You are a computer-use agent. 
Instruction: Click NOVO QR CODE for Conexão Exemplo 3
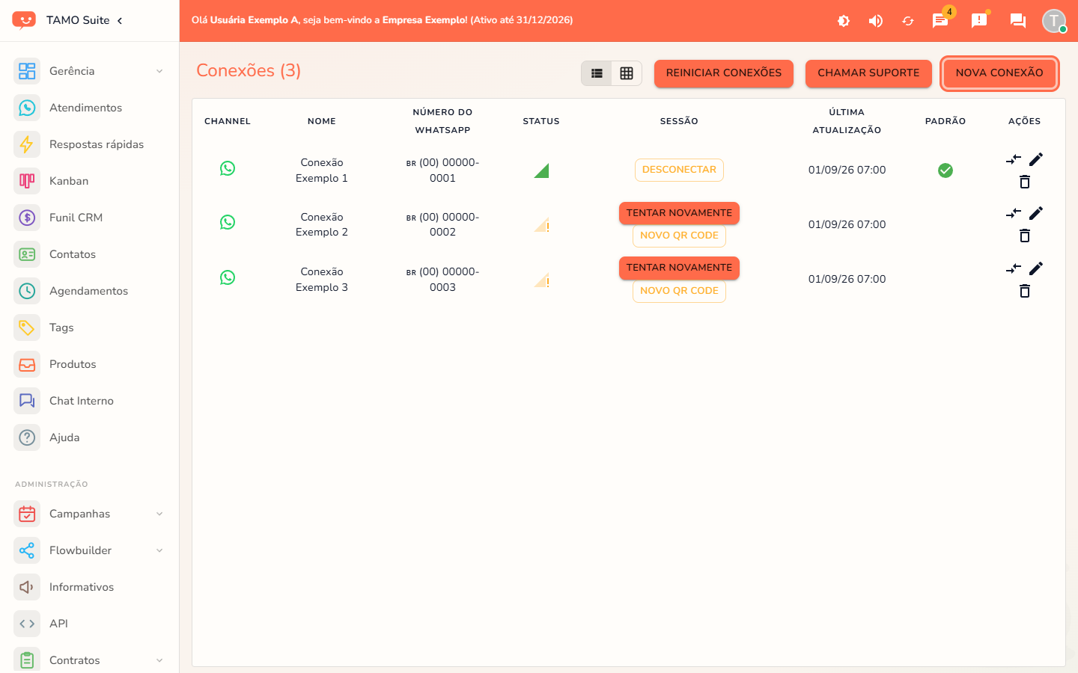pos(679,291)
